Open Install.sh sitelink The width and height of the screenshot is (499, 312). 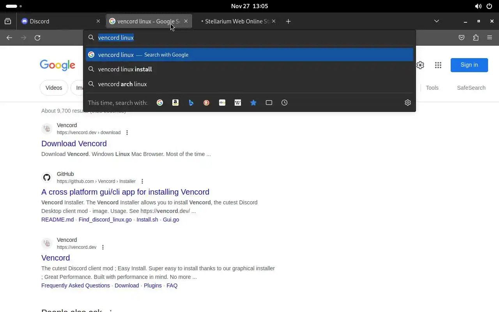pyautogui.click(x=147, y=220)
